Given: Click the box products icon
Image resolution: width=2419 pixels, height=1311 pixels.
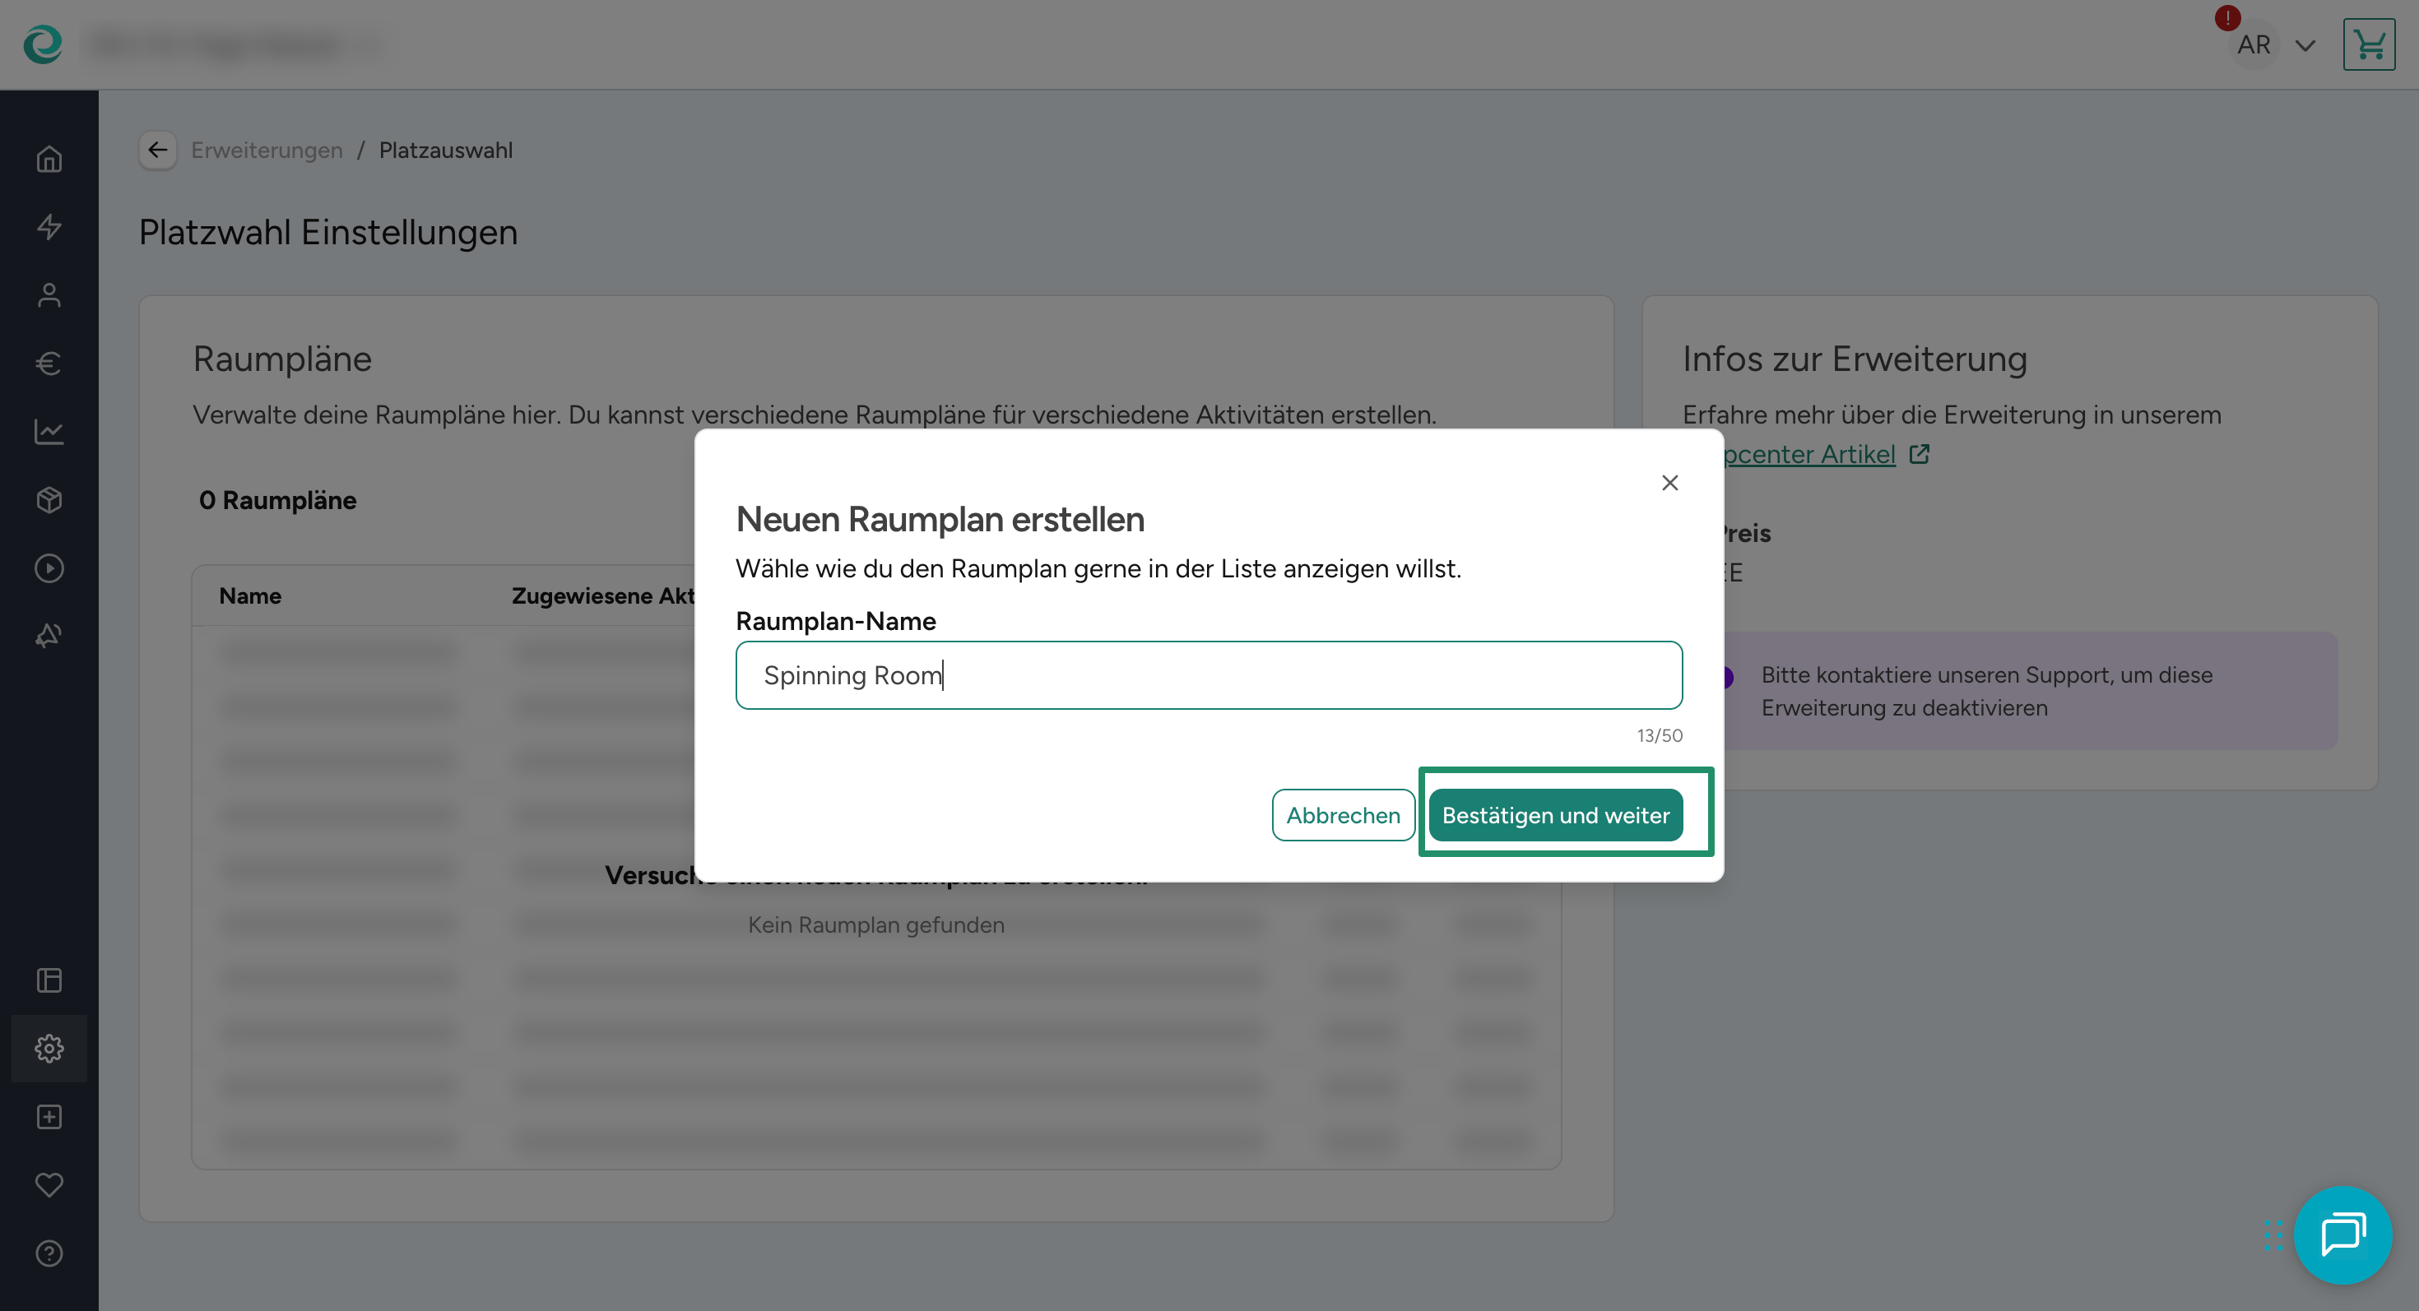Looking at the screenshot, I should coord(49,500).
